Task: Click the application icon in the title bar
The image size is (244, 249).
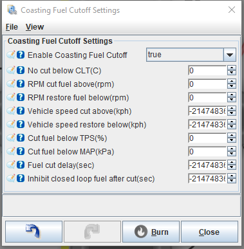Action: tap(12, 10)
